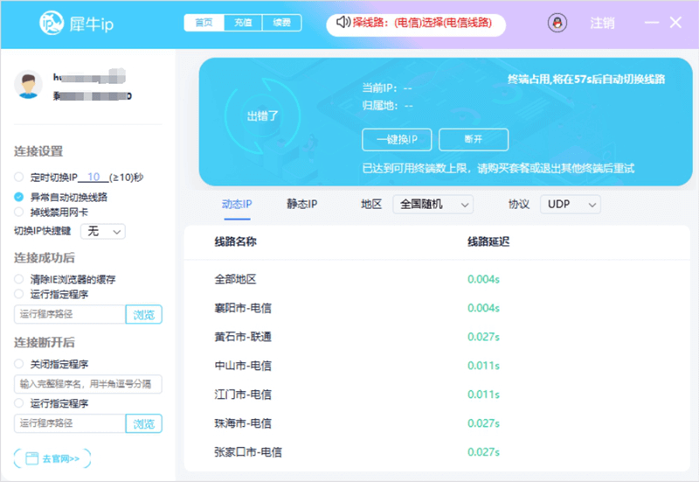
Task: Click the 运行程序路径 field under 连接断开后
Action: 70,423
